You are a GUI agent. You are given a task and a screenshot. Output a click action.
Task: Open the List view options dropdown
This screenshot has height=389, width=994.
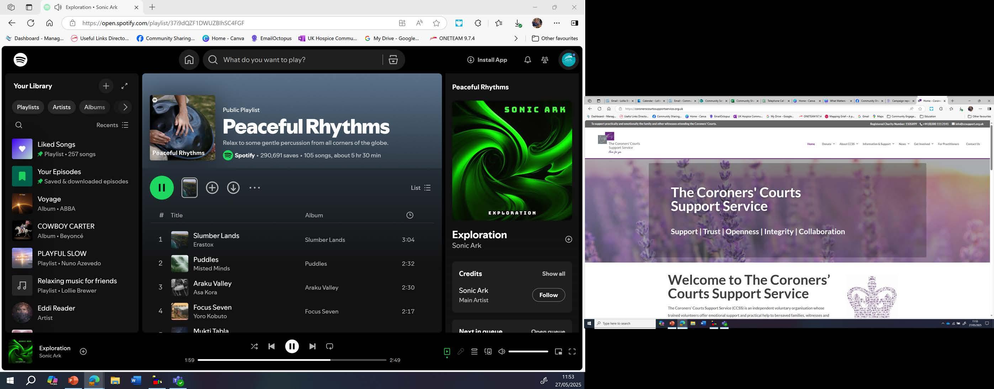tap(421, 188)
